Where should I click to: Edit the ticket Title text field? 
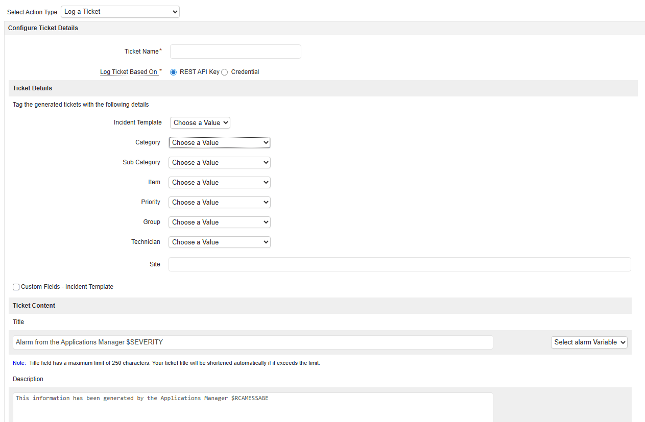point(252,342)
